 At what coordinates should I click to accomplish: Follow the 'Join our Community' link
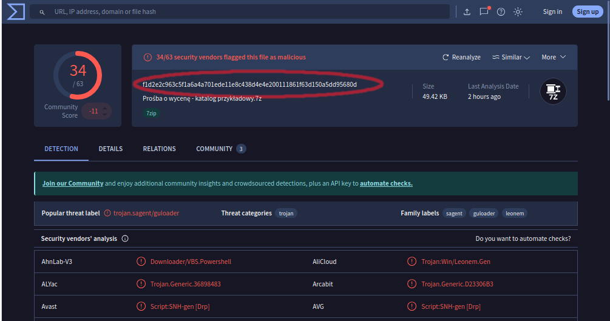pyautogui.click(x=73, y=183)
